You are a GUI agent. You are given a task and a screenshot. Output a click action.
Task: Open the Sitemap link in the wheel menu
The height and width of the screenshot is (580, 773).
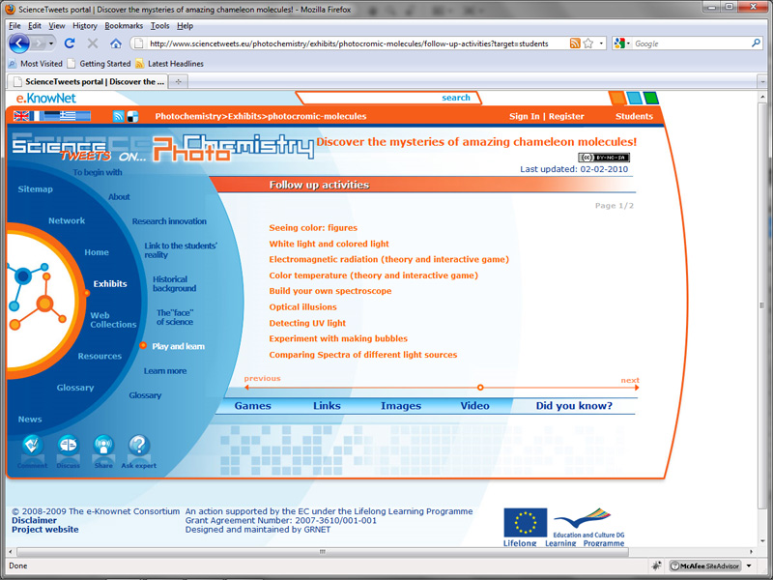click(35, 188)
